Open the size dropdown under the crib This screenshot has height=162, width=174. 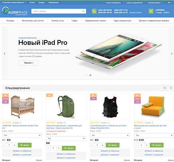(x=22, y=135)
